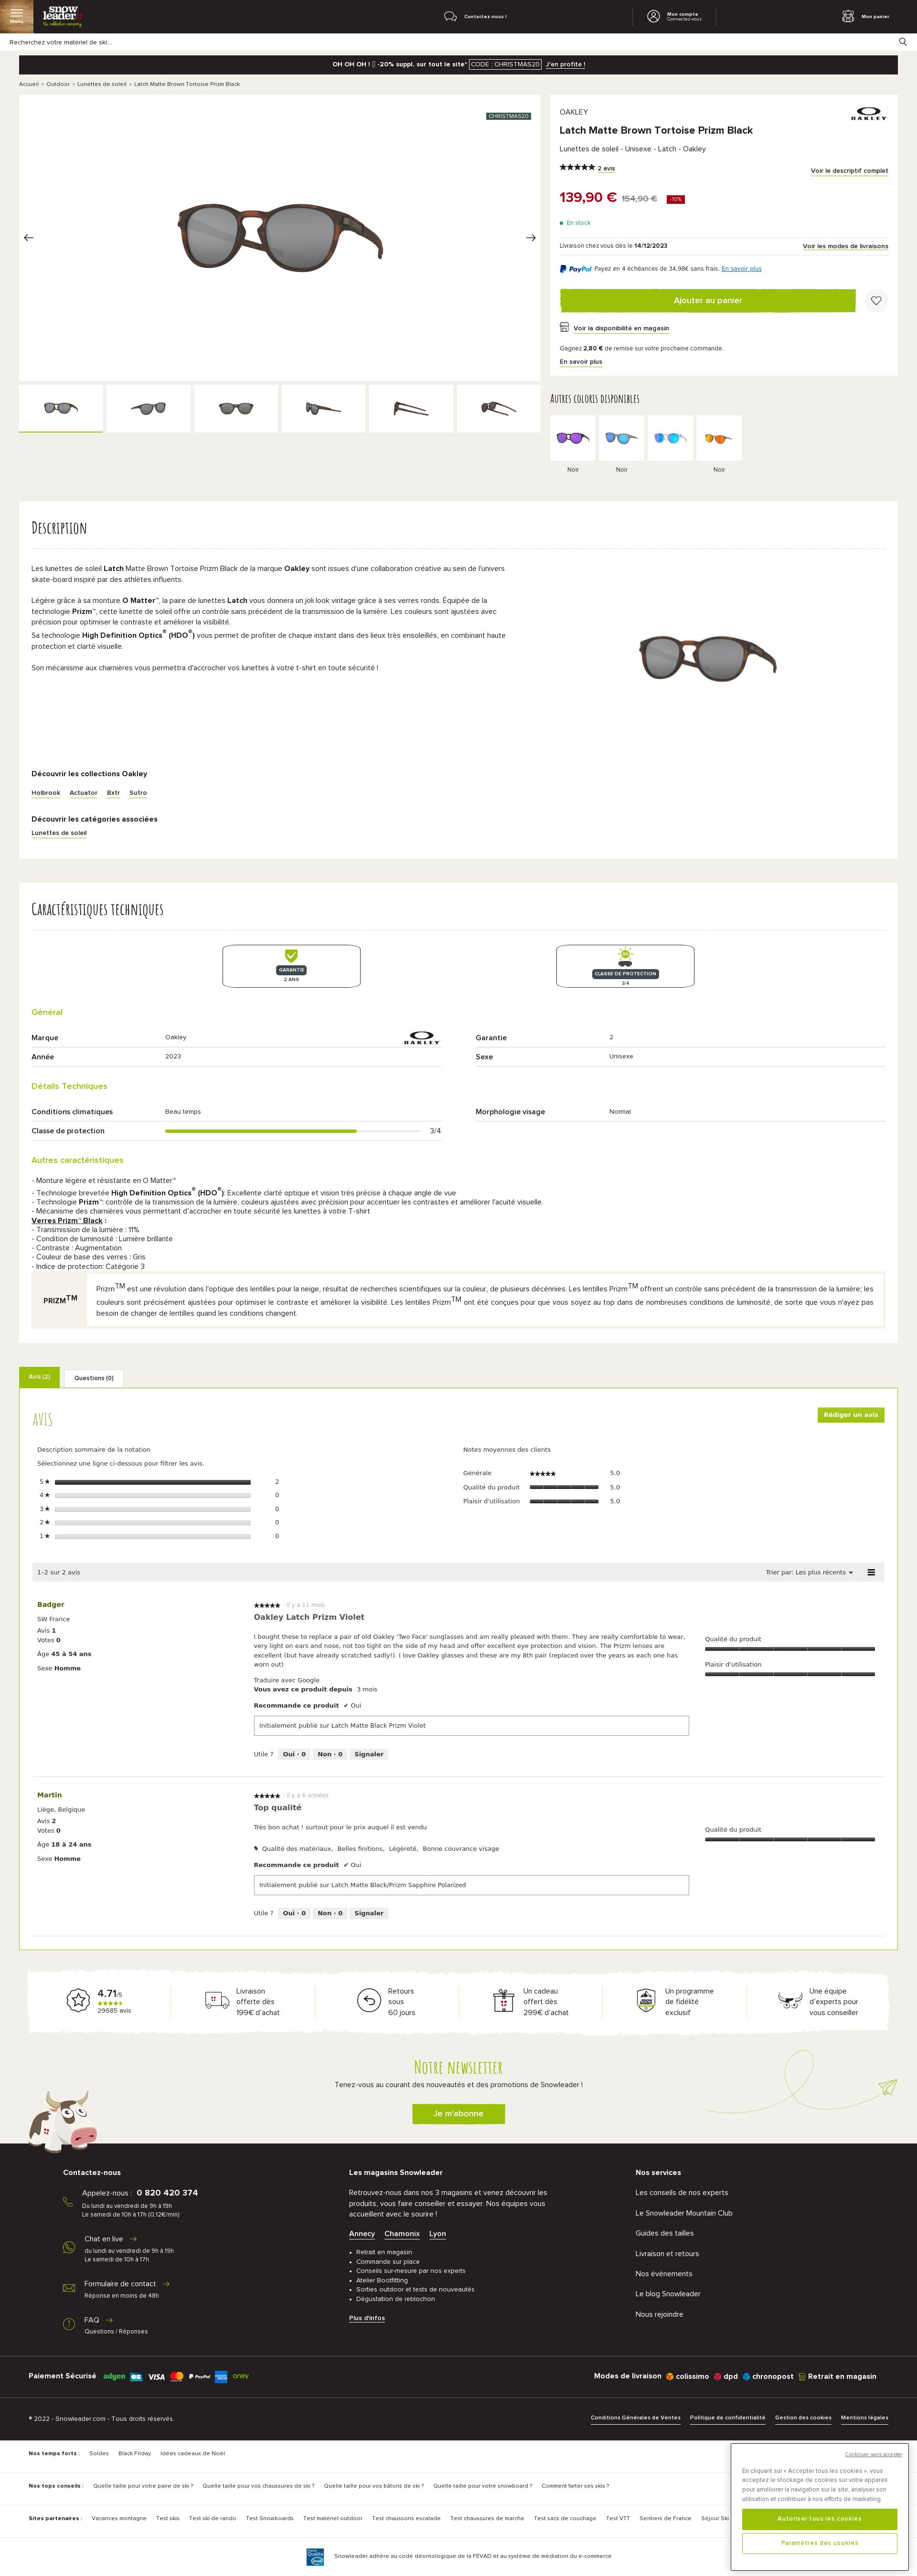Select the orange lens colour variant
The width and height of the screenshot is (917, 2576).
[719, 438]
